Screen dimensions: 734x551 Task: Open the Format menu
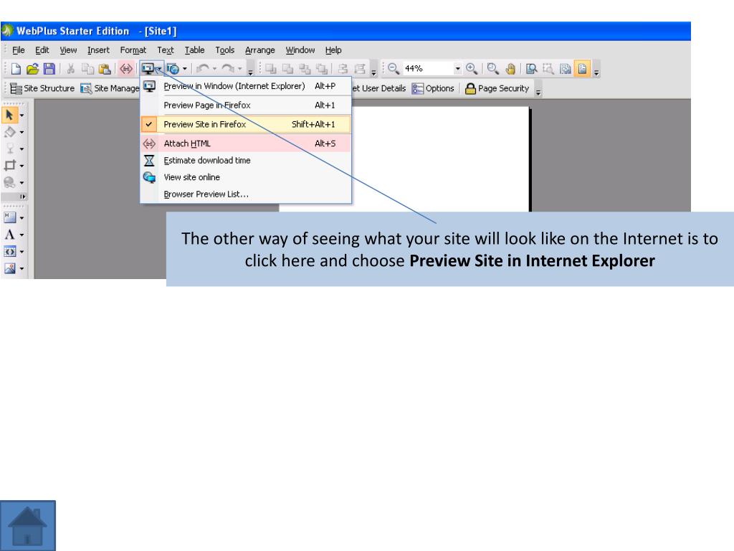click(x=133, y=50)
